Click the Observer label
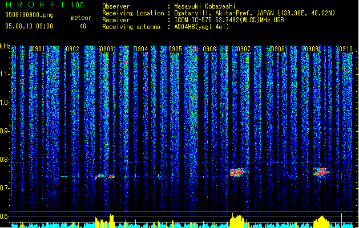359x228 pixels. pyautogui.click(x=116, y=6)
